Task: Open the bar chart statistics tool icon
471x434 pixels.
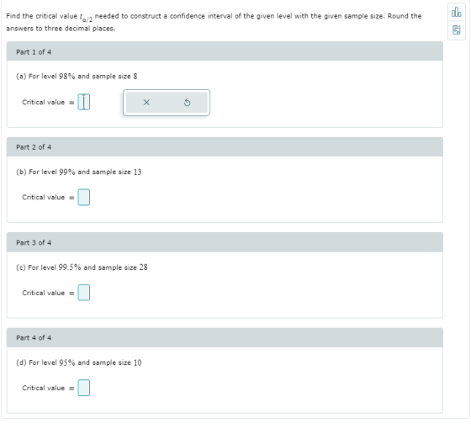Action: click(x=456, y=13)
